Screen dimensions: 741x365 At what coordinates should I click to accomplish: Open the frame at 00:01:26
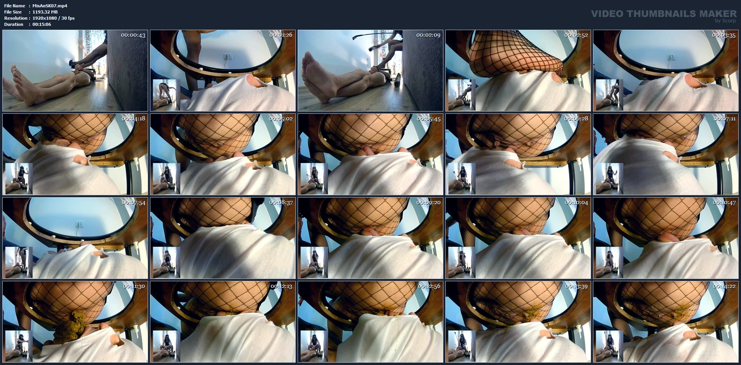click(223, 71)
